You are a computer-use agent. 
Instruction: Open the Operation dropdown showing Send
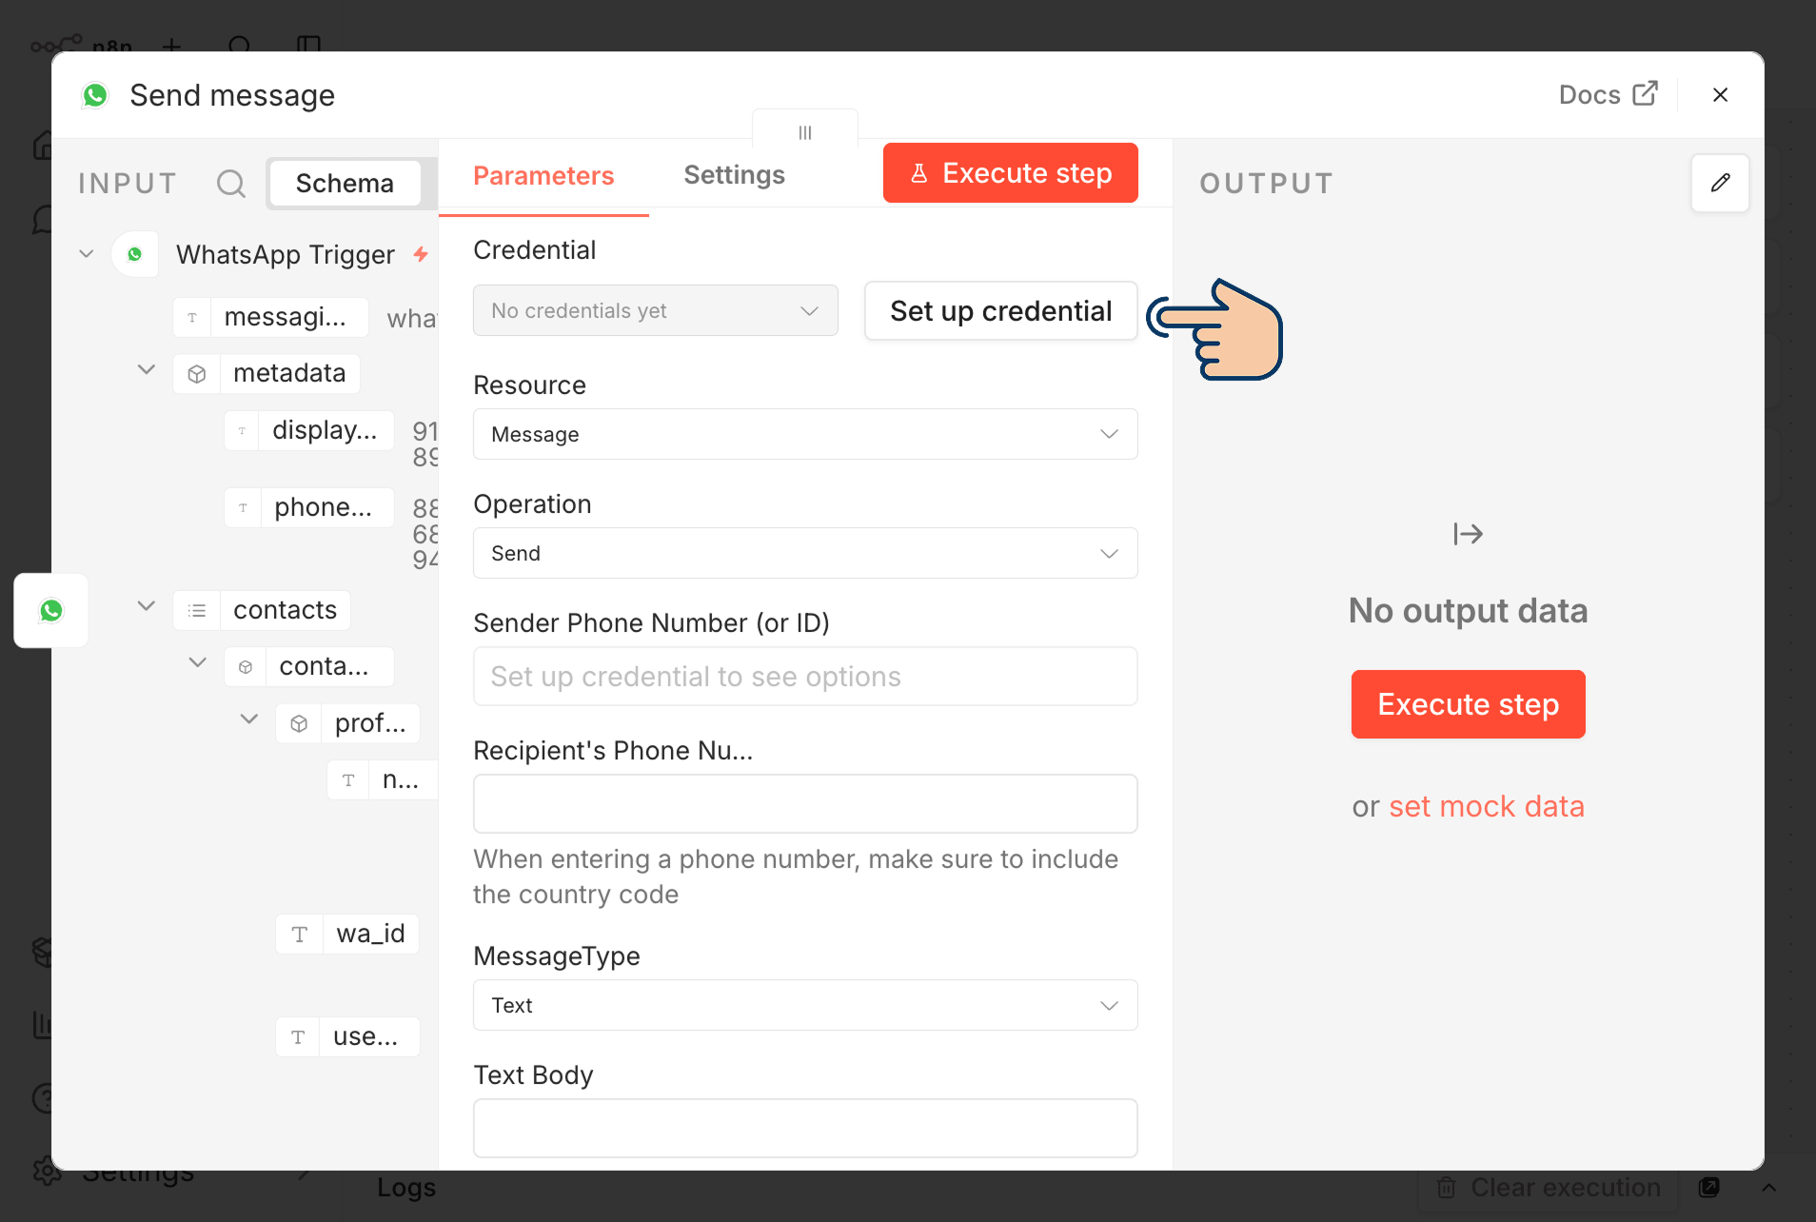pos(805,553)
